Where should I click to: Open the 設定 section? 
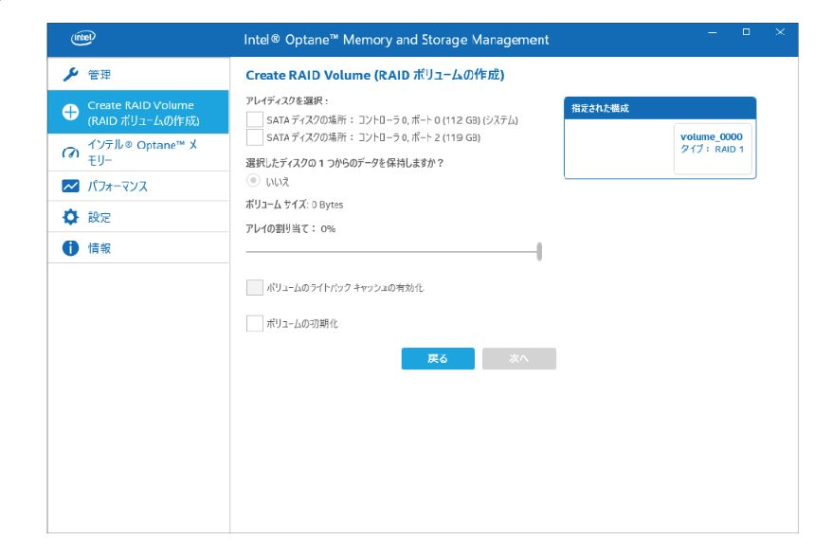tap(138, 217)
